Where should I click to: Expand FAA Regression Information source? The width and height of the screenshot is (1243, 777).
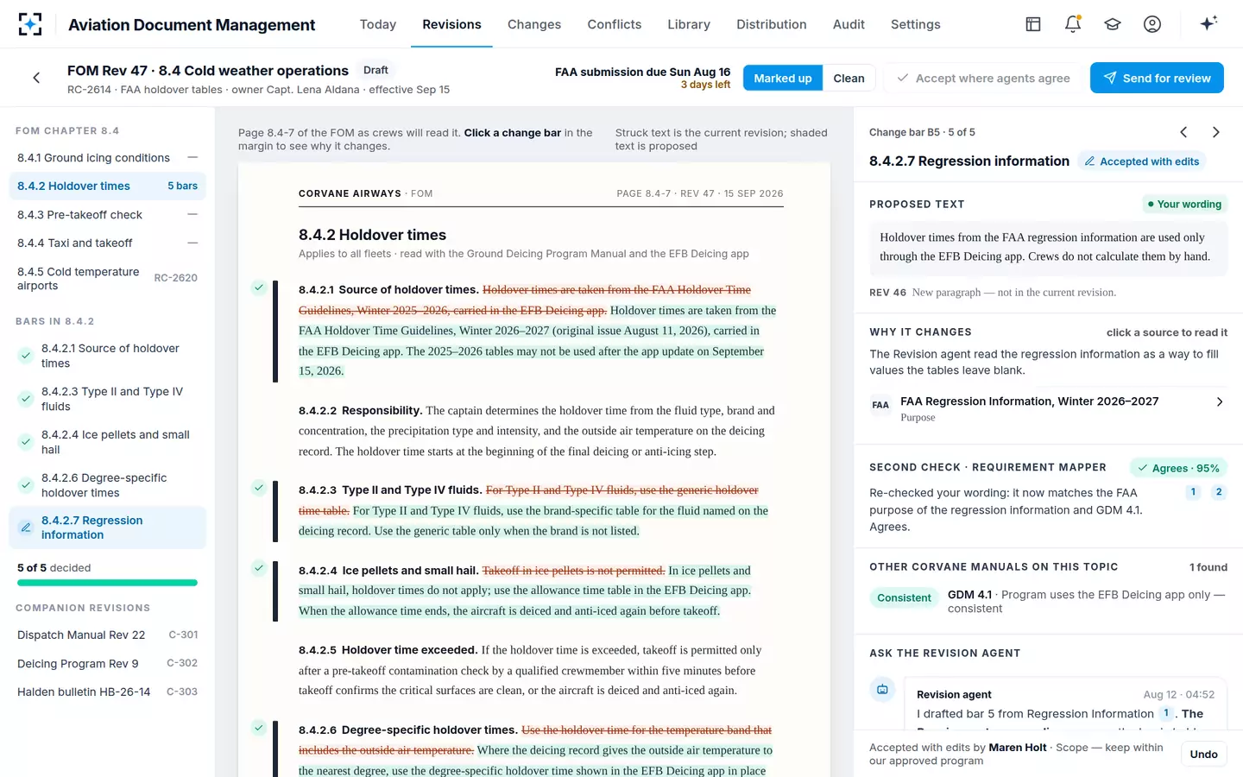[x=1048, y=408]
